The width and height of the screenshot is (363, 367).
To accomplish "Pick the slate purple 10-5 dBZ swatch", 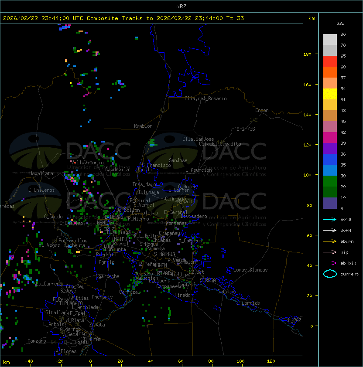I will coord(330,203).
